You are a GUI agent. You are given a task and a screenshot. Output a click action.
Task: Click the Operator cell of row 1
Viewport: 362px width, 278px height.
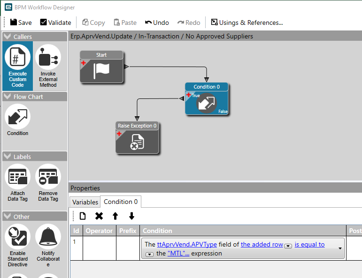(x=100, y=248)
